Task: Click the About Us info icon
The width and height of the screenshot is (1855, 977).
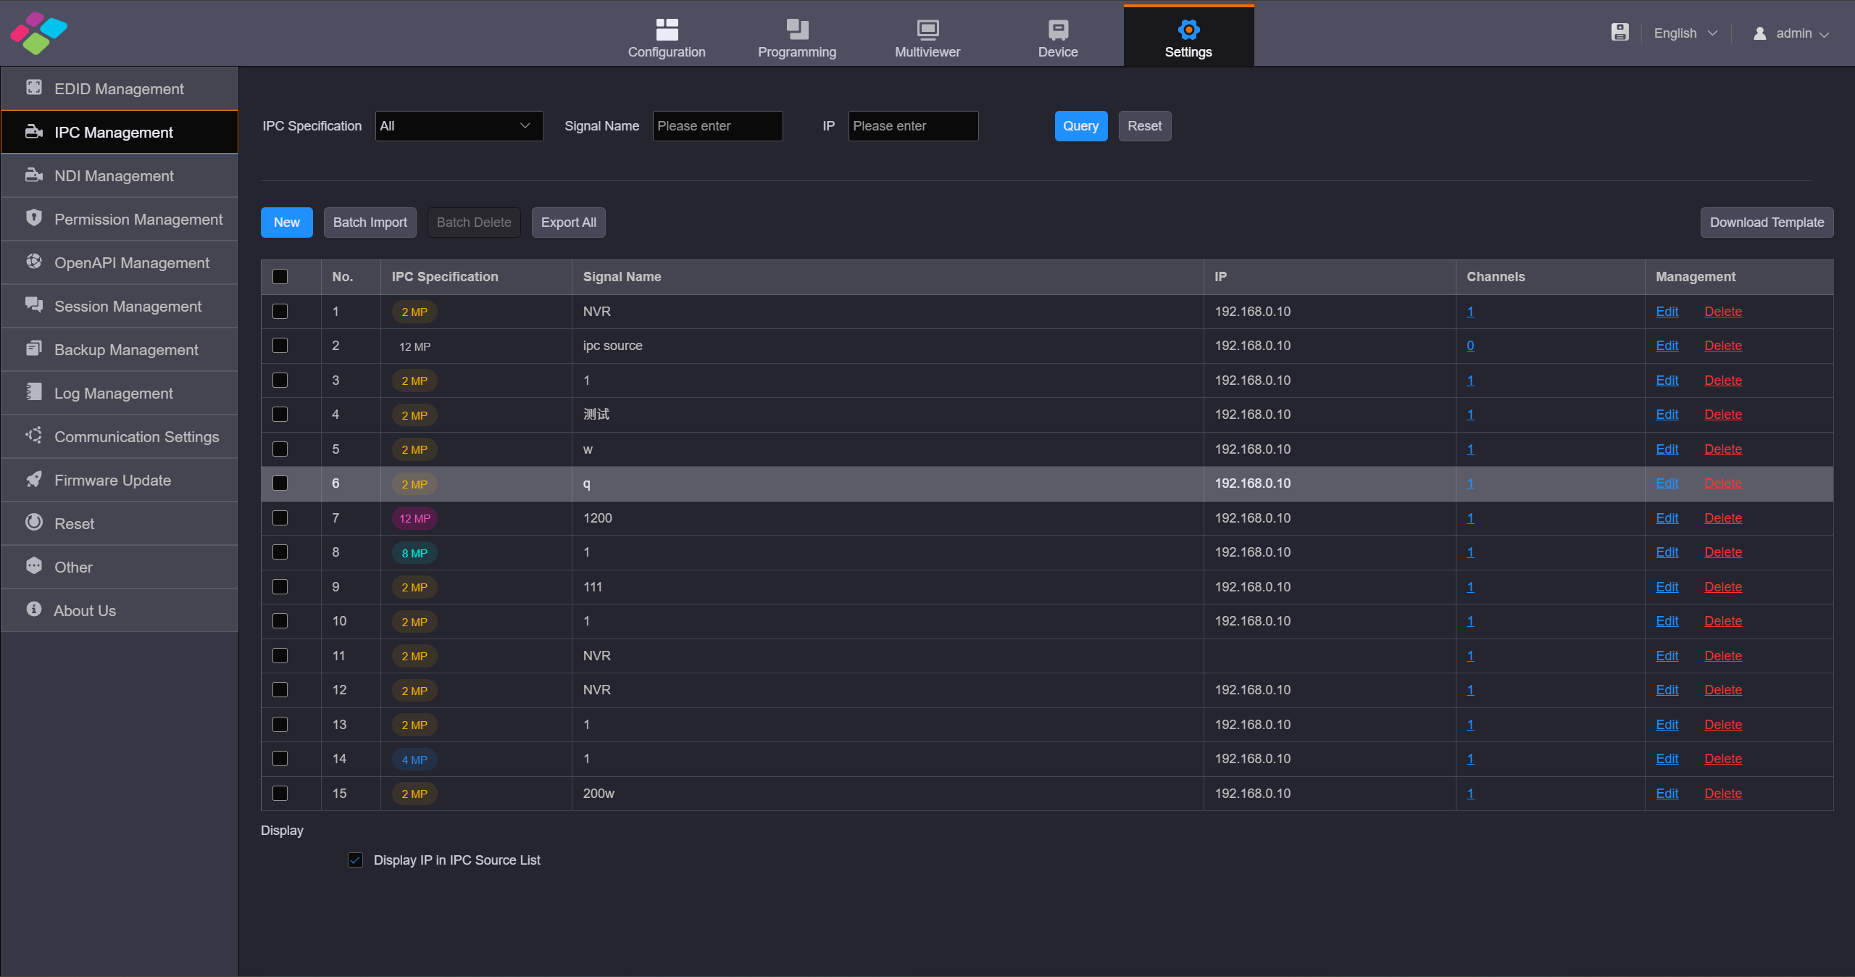Action: pyautogui.click(x=34, y=610)
